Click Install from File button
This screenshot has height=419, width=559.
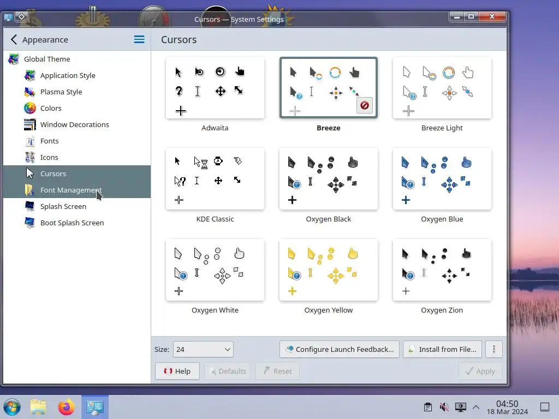point(442,350)
